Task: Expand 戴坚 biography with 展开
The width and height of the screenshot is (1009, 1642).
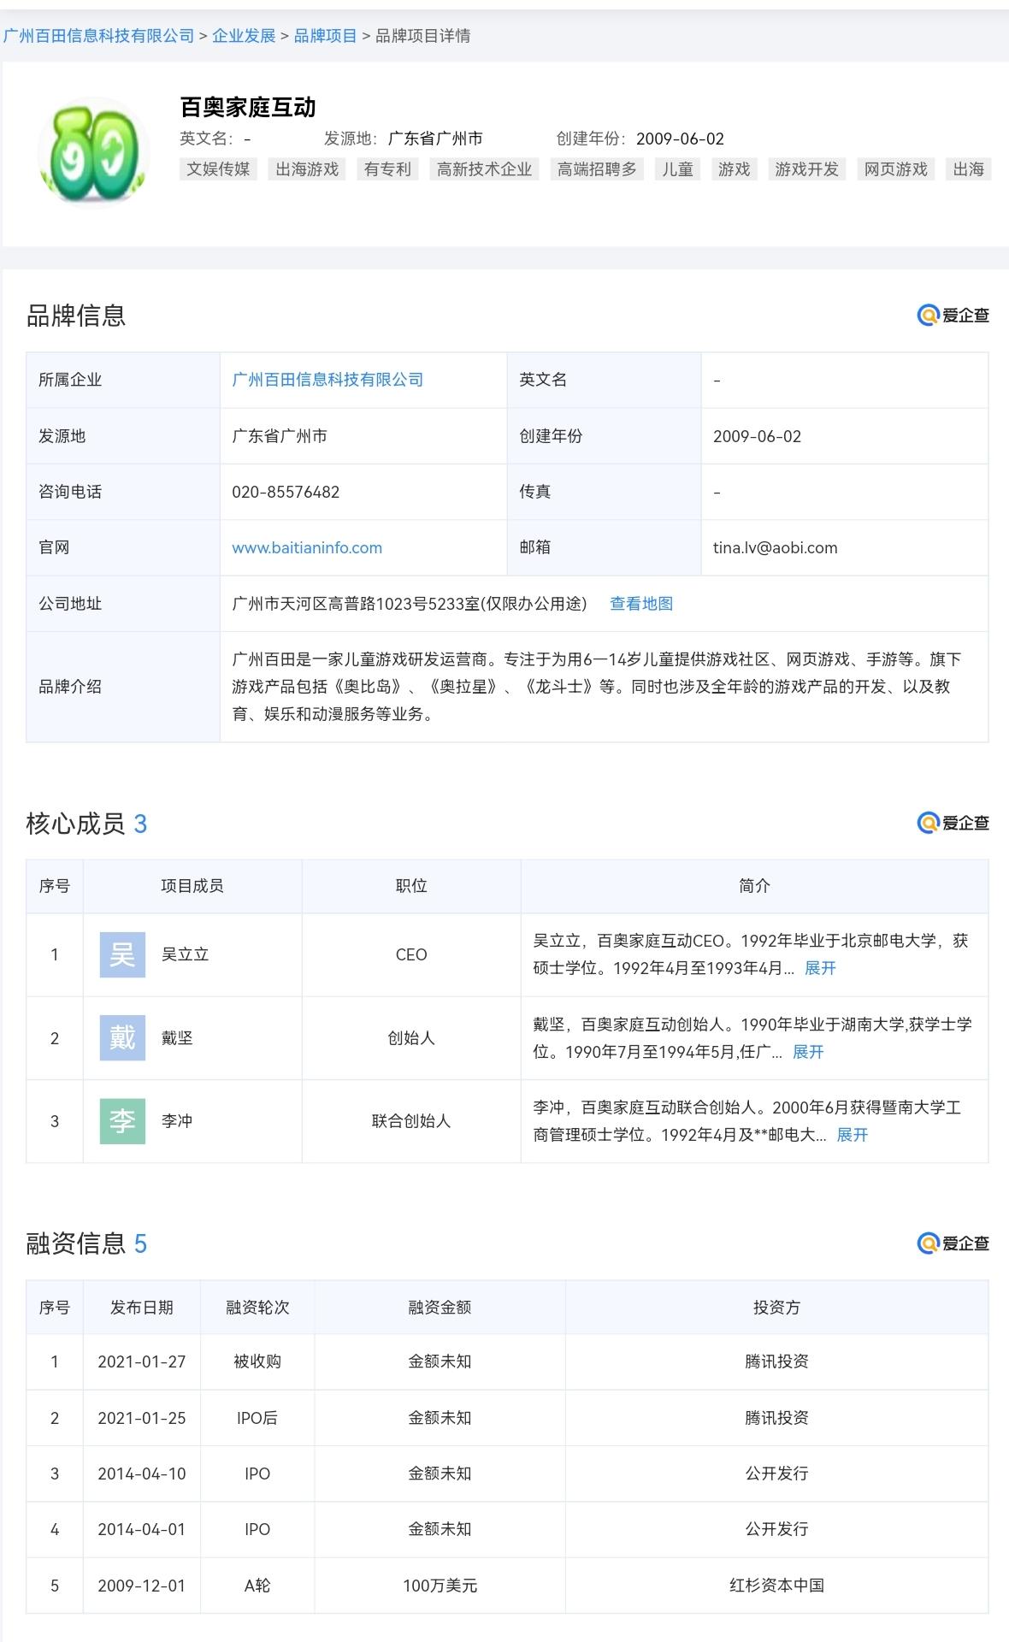Action: [x=808, y=1052]
